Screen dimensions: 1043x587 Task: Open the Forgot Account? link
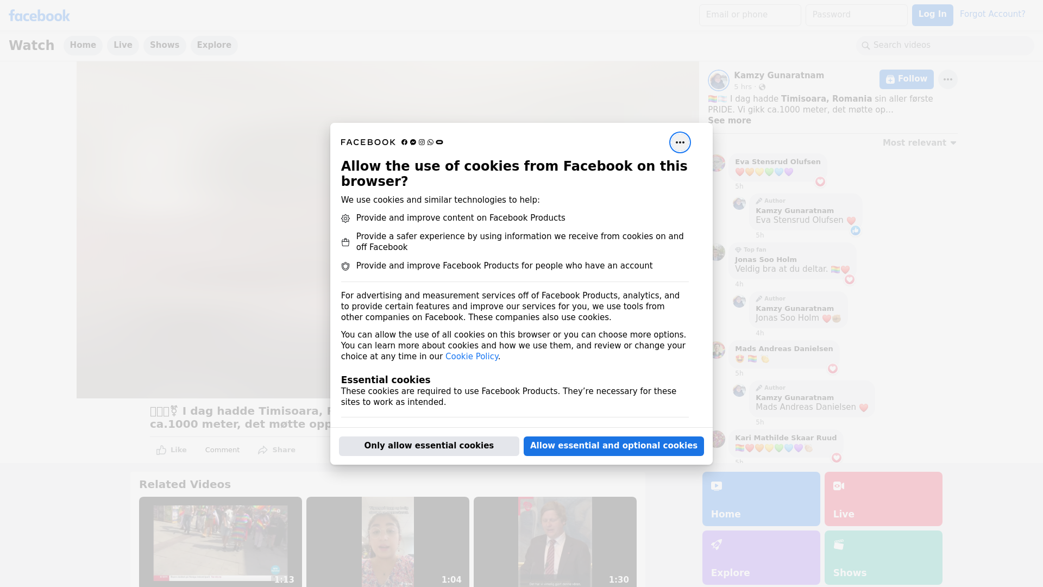tap(992, 14)
